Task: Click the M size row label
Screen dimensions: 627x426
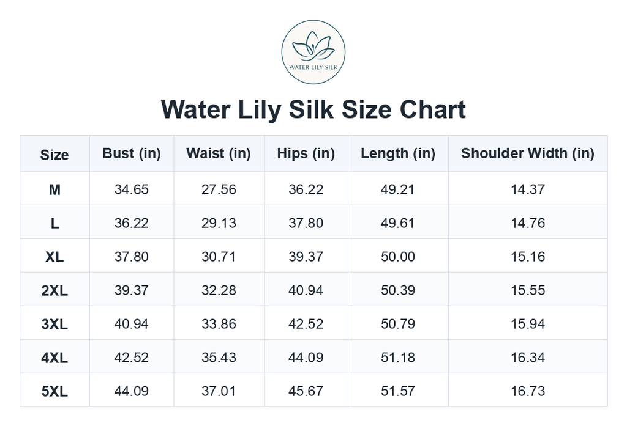Action: pos(54,189)
